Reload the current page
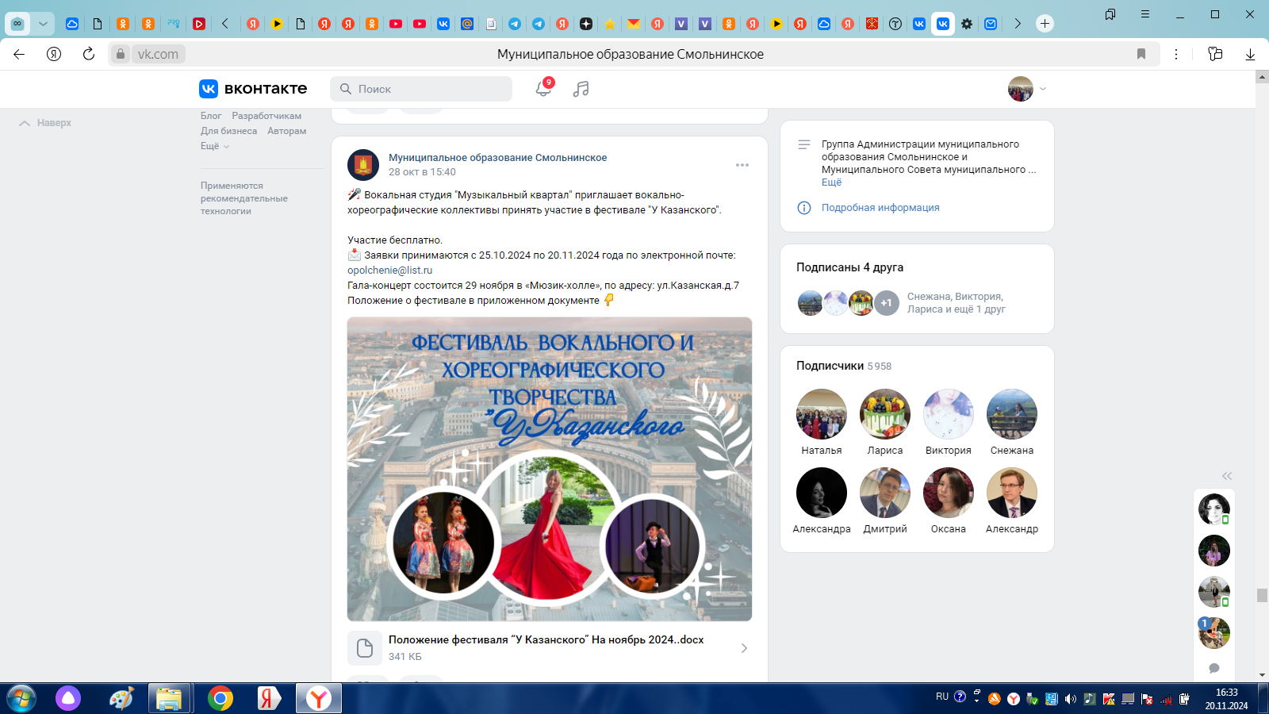 89,54
